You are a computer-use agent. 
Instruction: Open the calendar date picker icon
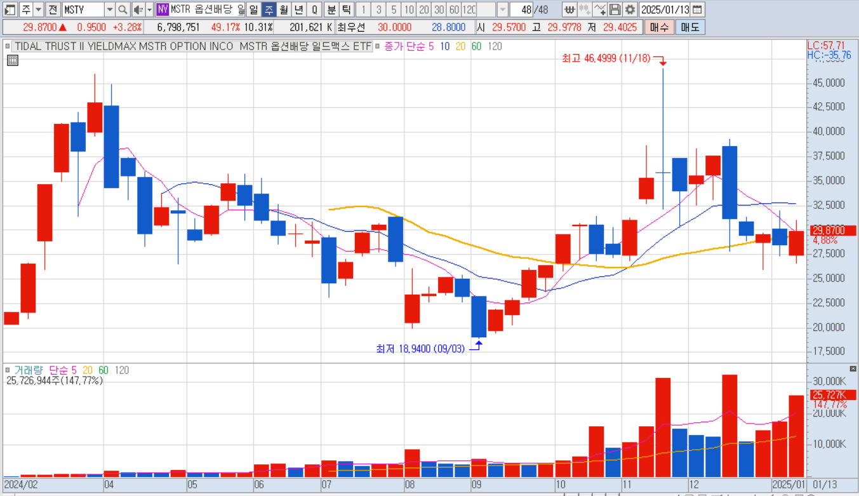pos(697,10)
